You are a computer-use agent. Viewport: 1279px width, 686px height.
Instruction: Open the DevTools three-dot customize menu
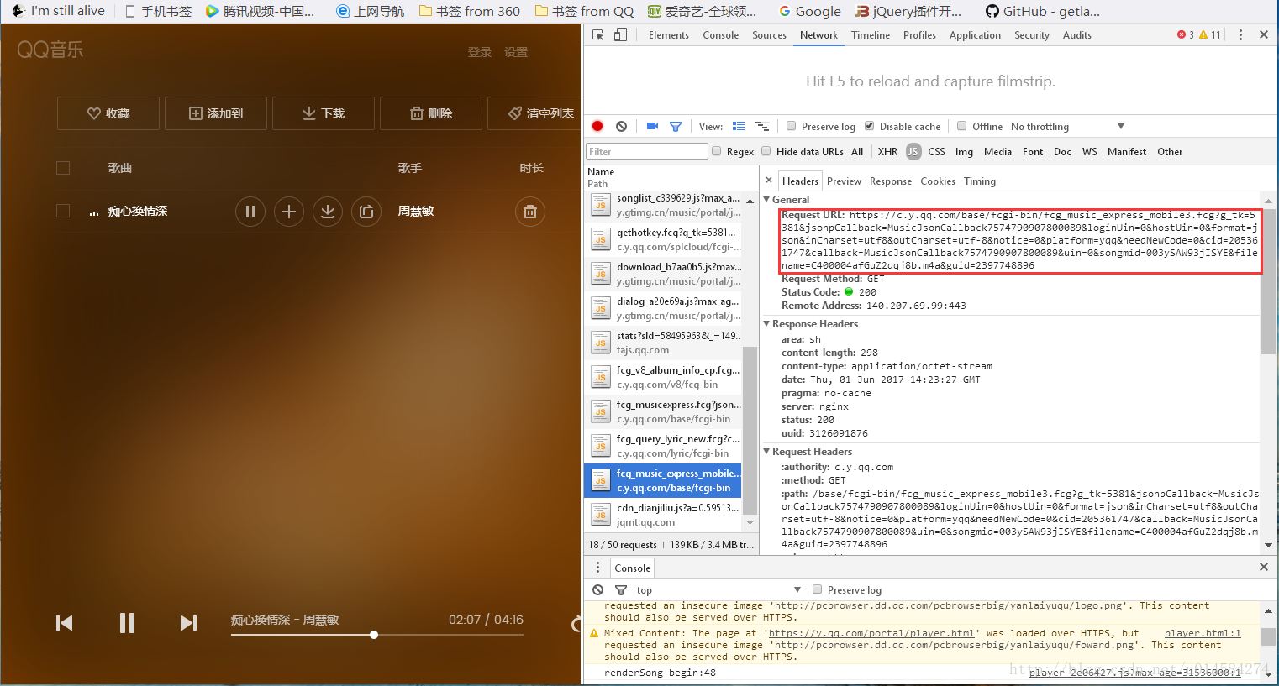pos(1240,34)
